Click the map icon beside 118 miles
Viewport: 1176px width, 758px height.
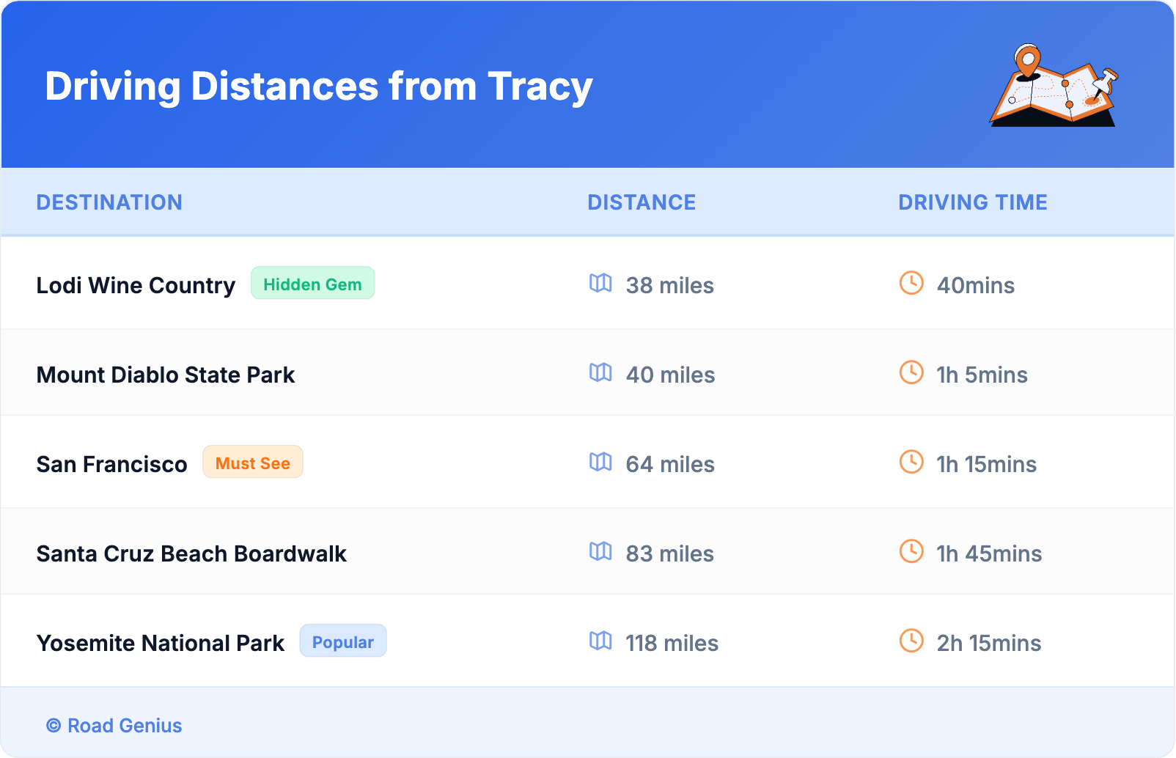(600, 641)
